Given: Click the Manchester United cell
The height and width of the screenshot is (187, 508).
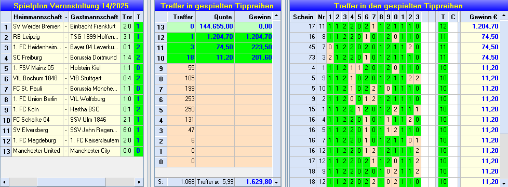Looking at the screenshot, I should point(37,151).
